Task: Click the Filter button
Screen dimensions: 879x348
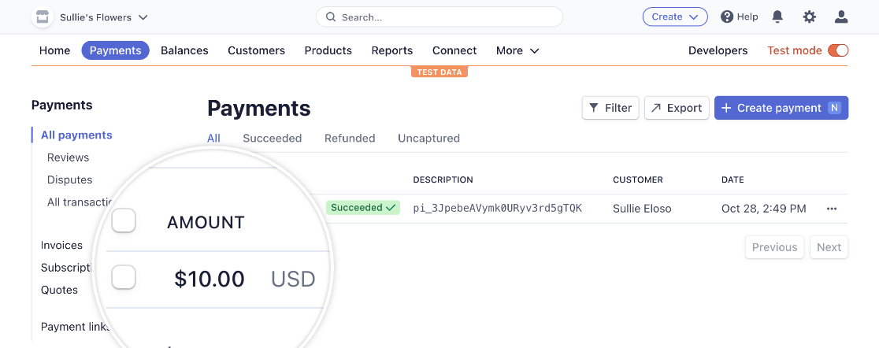Action: [610, 108]
